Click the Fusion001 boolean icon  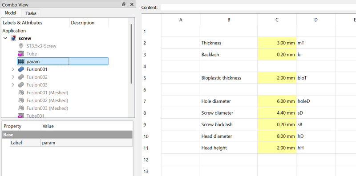pyautogui.click(x=21, y=69)
